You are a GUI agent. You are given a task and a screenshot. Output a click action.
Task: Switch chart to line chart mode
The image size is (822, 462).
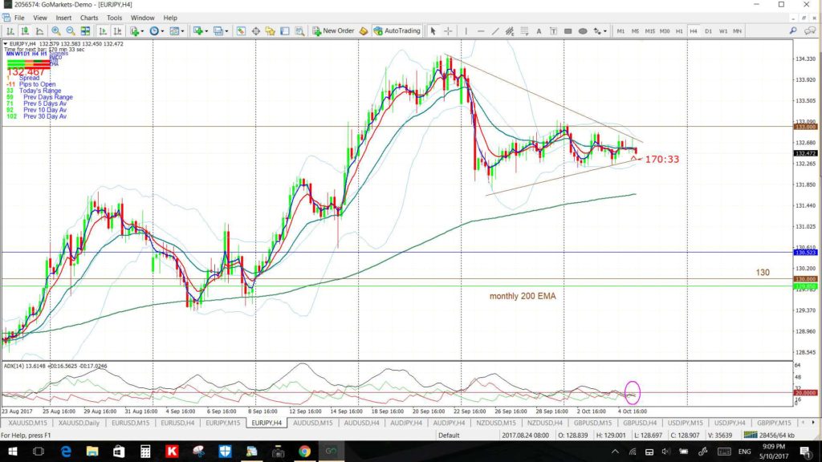[x=39, y=31]
